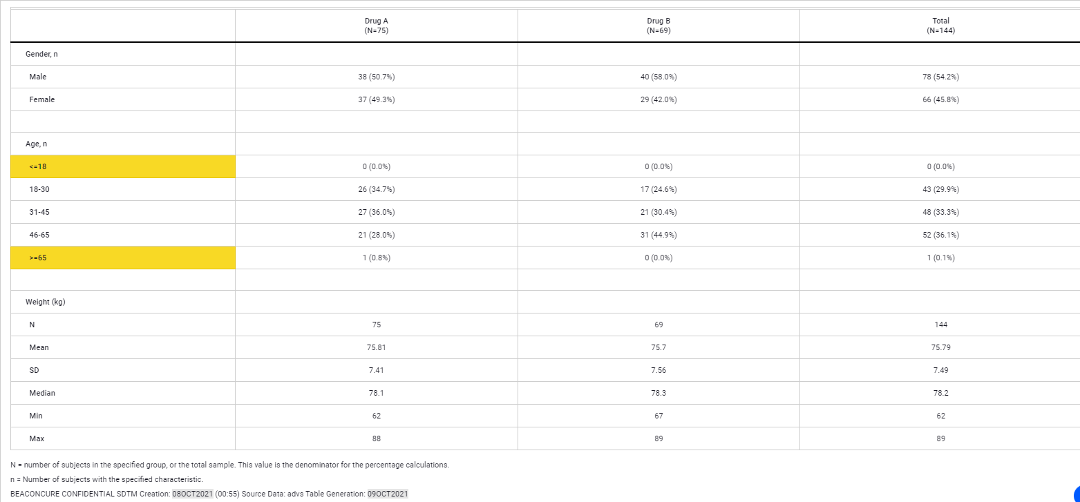1080x502 pixels.
Task: Click Drug A Male value 38 (50.7%)
Action: [376, 77]
